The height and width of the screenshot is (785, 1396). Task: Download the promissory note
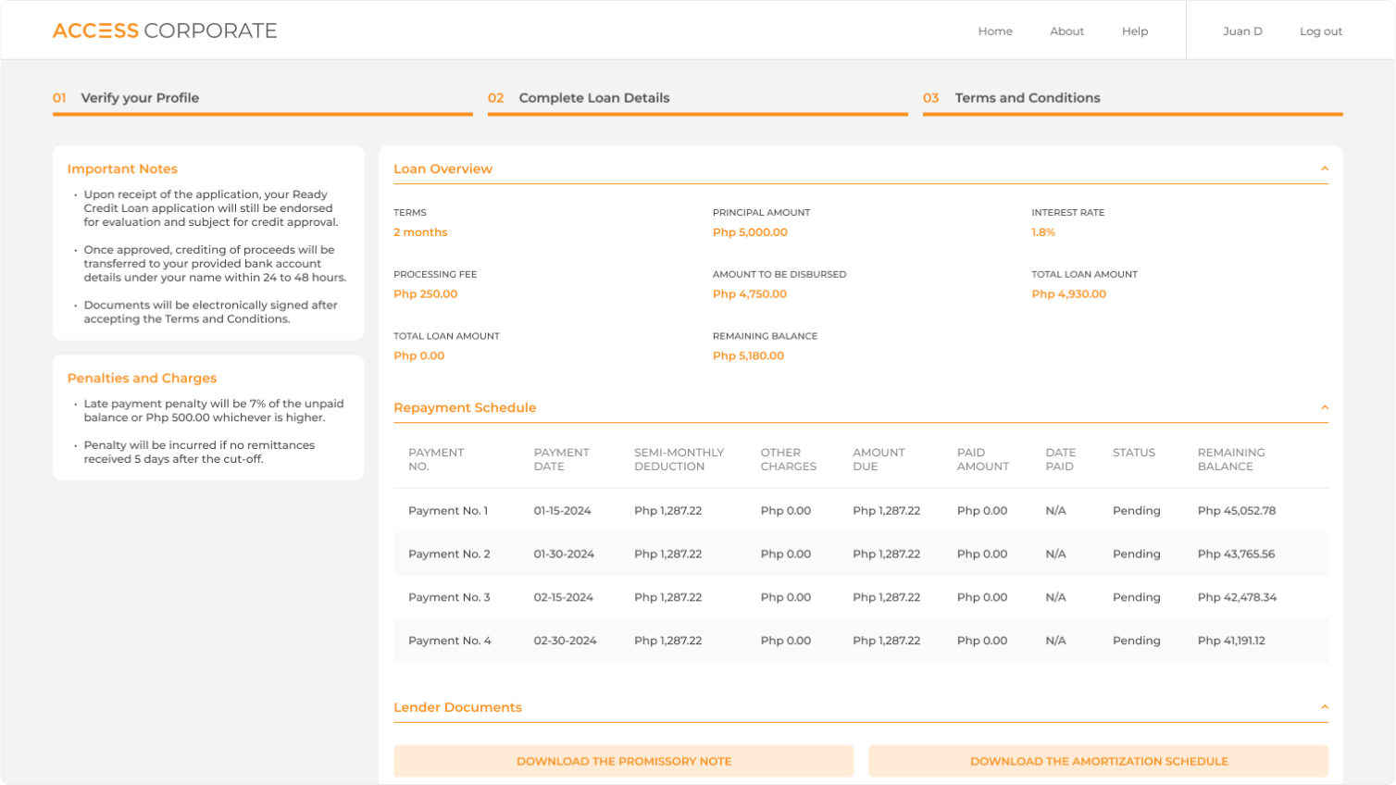[624, 761]
